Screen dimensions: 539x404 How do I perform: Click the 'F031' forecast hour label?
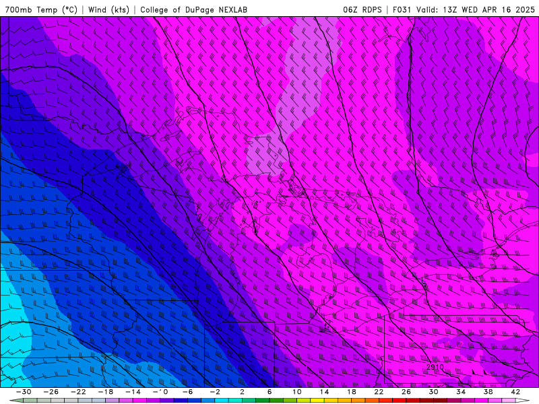[x=402, y=9]
